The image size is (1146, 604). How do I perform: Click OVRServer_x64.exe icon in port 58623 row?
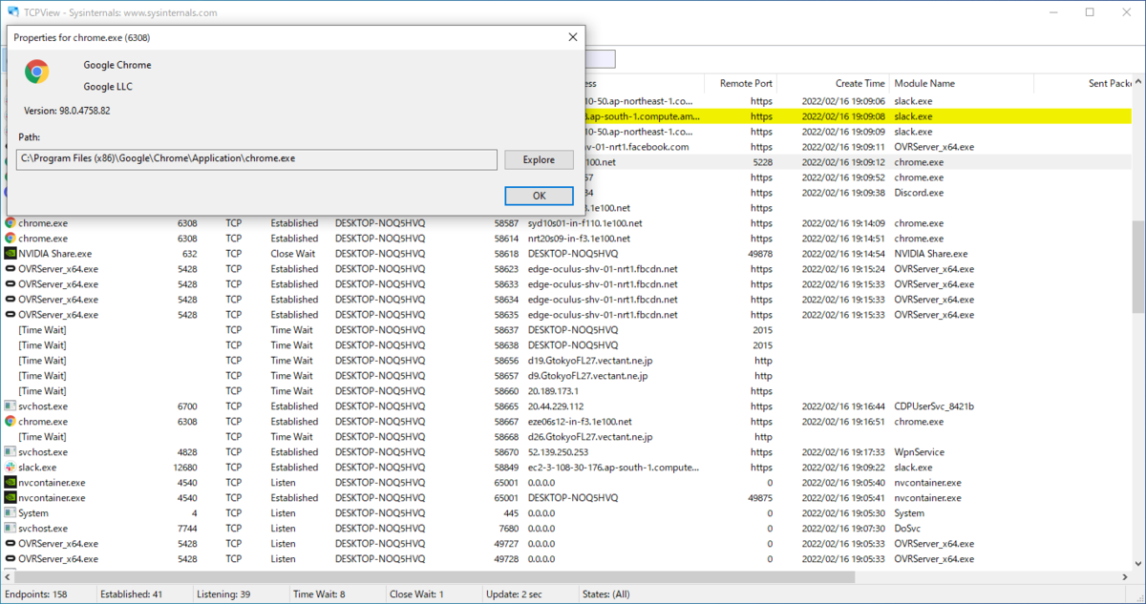click(x=11, y=269)
